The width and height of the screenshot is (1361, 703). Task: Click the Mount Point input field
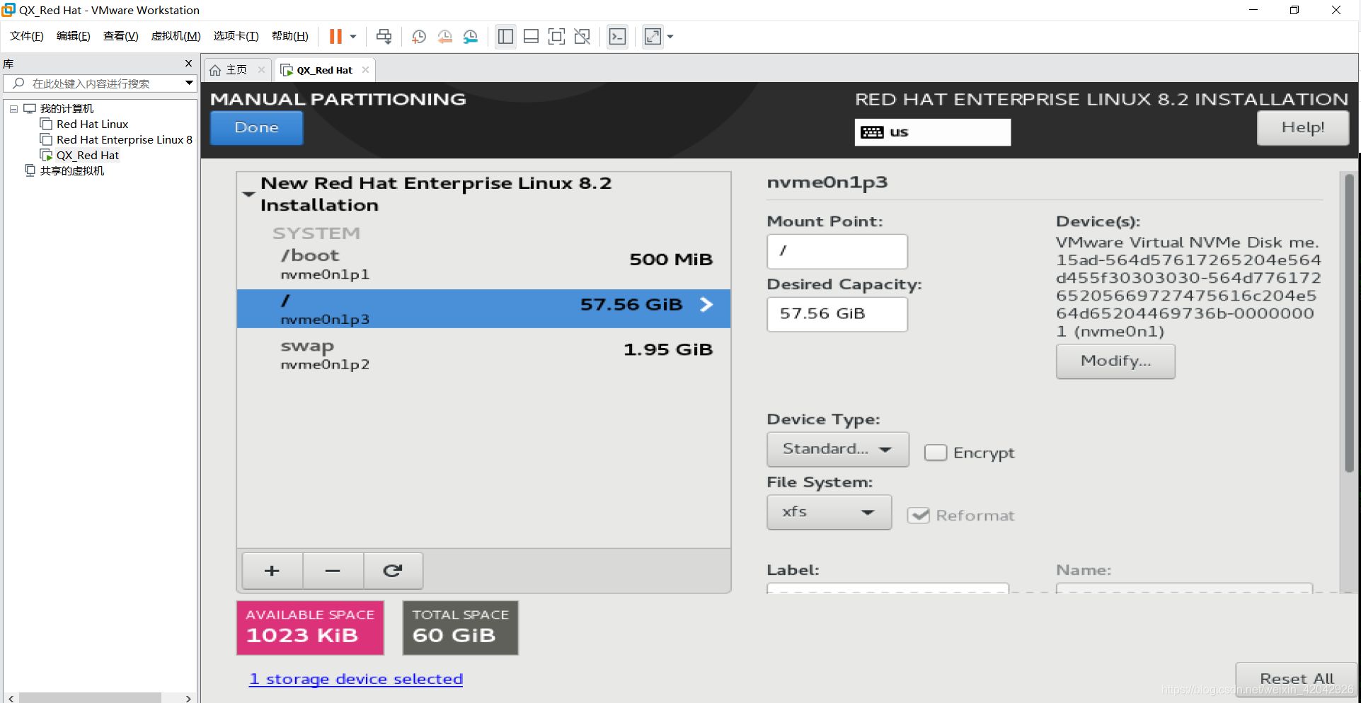coord(837,251)
